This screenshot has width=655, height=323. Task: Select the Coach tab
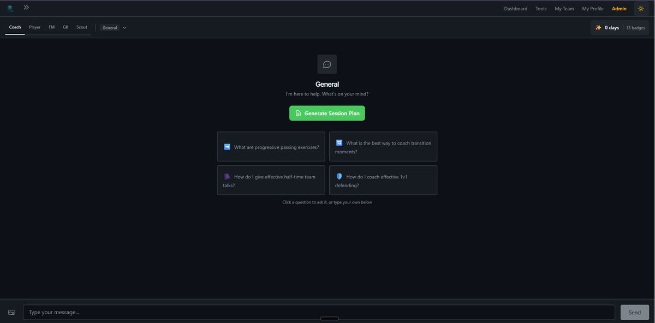pyautogui.click(x=15, y=27)
